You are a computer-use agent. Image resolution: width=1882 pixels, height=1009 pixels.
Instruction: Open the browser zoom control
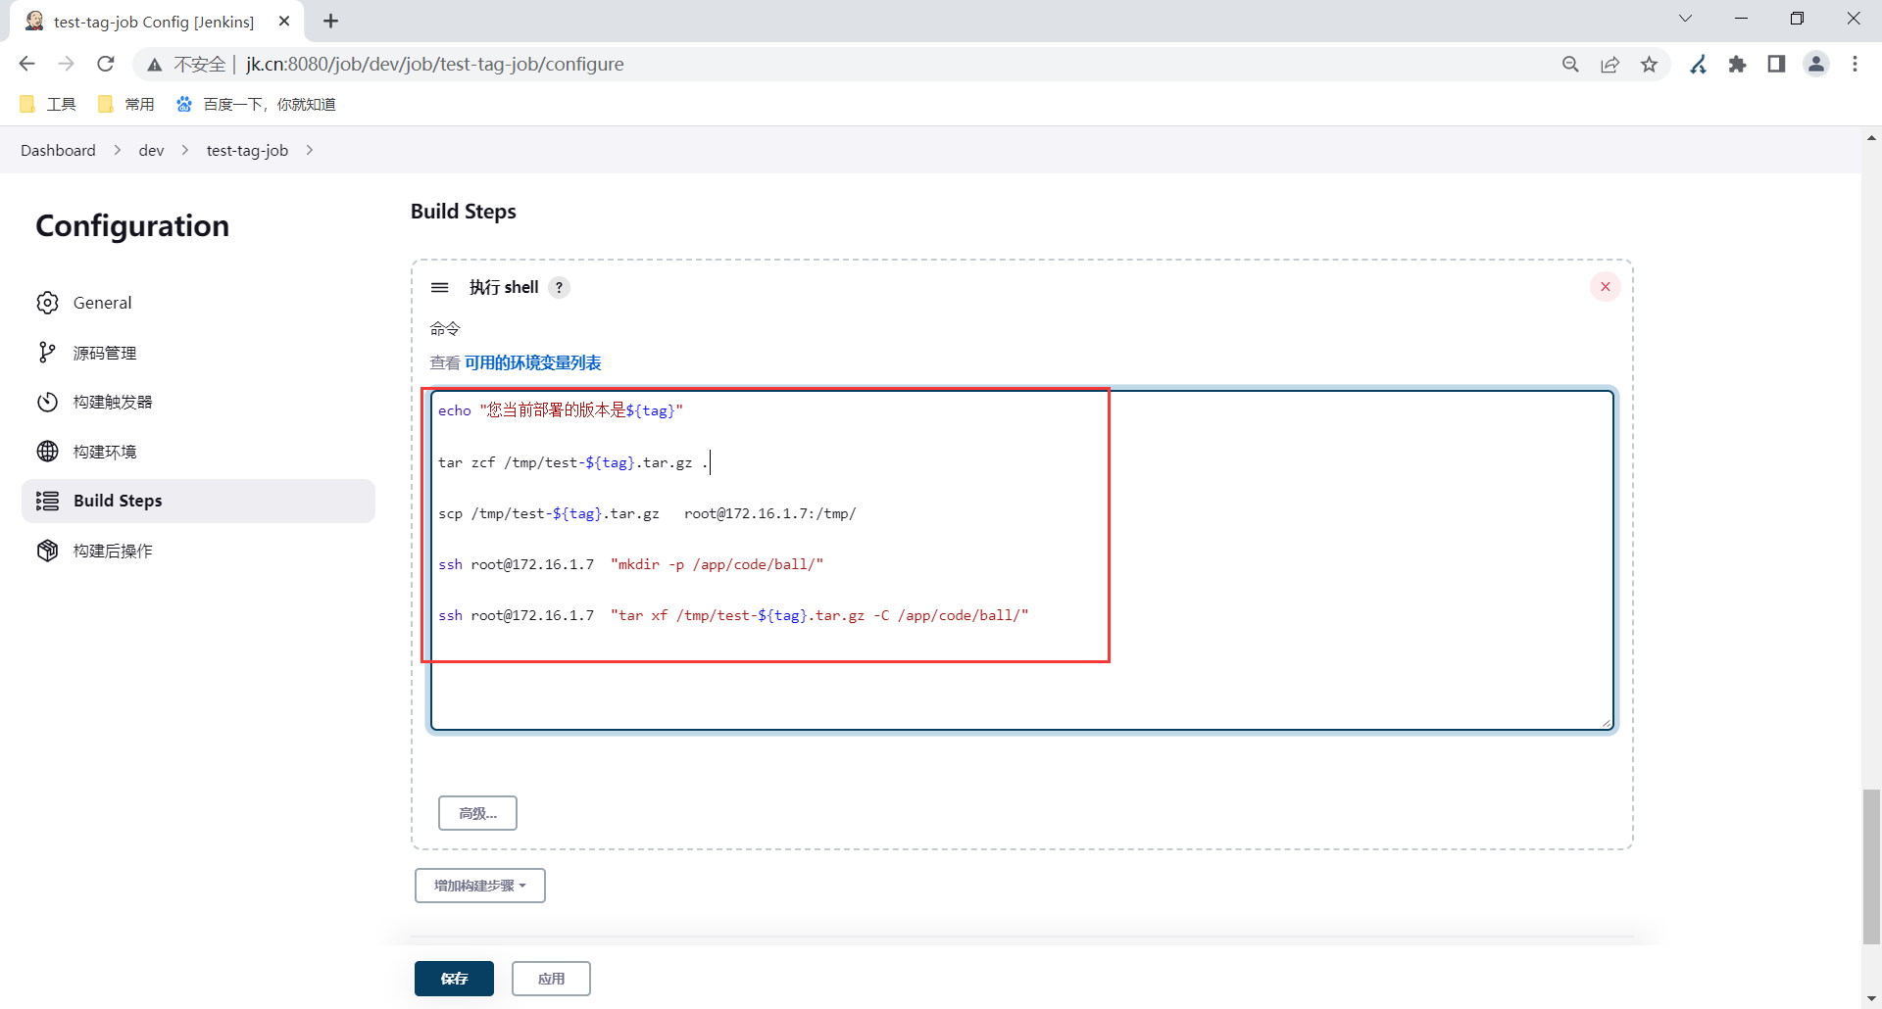point(1570,64)
